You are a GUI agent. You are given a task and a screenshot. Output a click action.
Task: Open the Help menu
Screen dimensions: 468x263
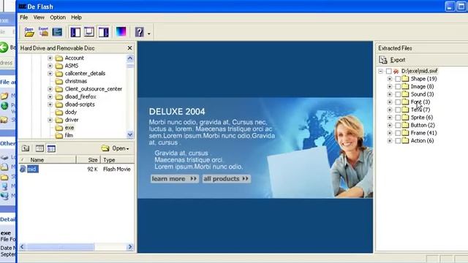point(76,18)
